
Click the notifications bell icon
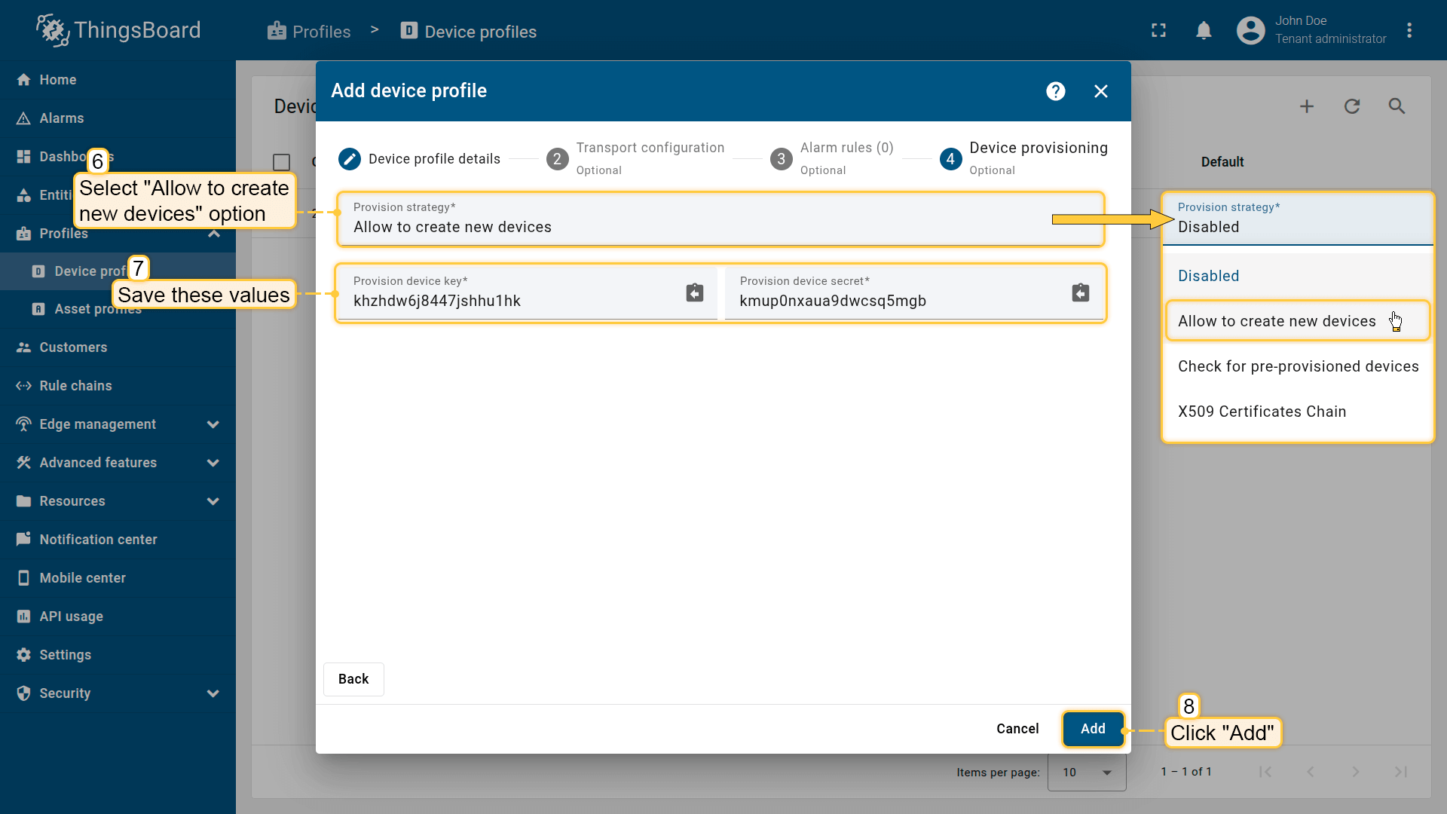[x=1204, y=31]
